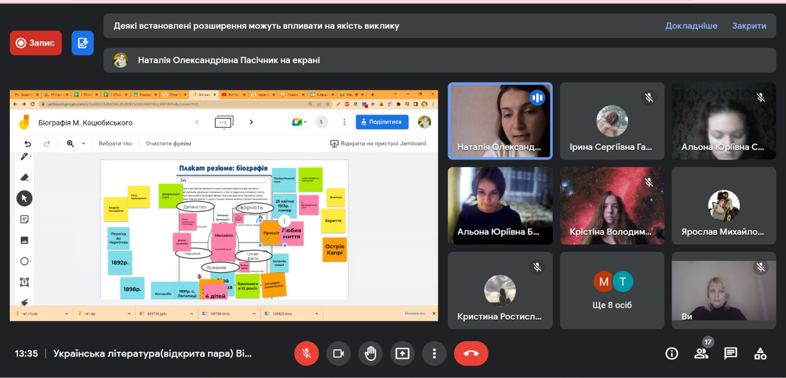Toggle the camera button in Meet controls

pos(339,354)
